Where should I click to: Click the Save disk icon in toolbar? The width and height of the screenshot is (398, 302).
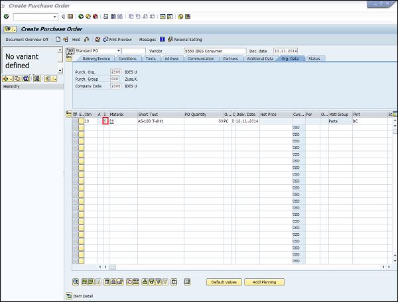(x=70, y=17)
